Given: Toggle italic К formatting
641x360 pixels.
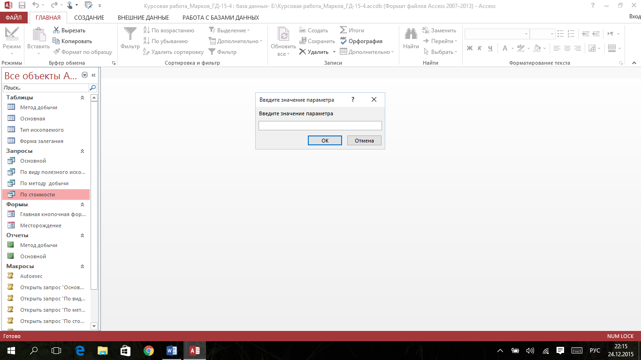Looking at the screenshot, I should coord(480,48).
